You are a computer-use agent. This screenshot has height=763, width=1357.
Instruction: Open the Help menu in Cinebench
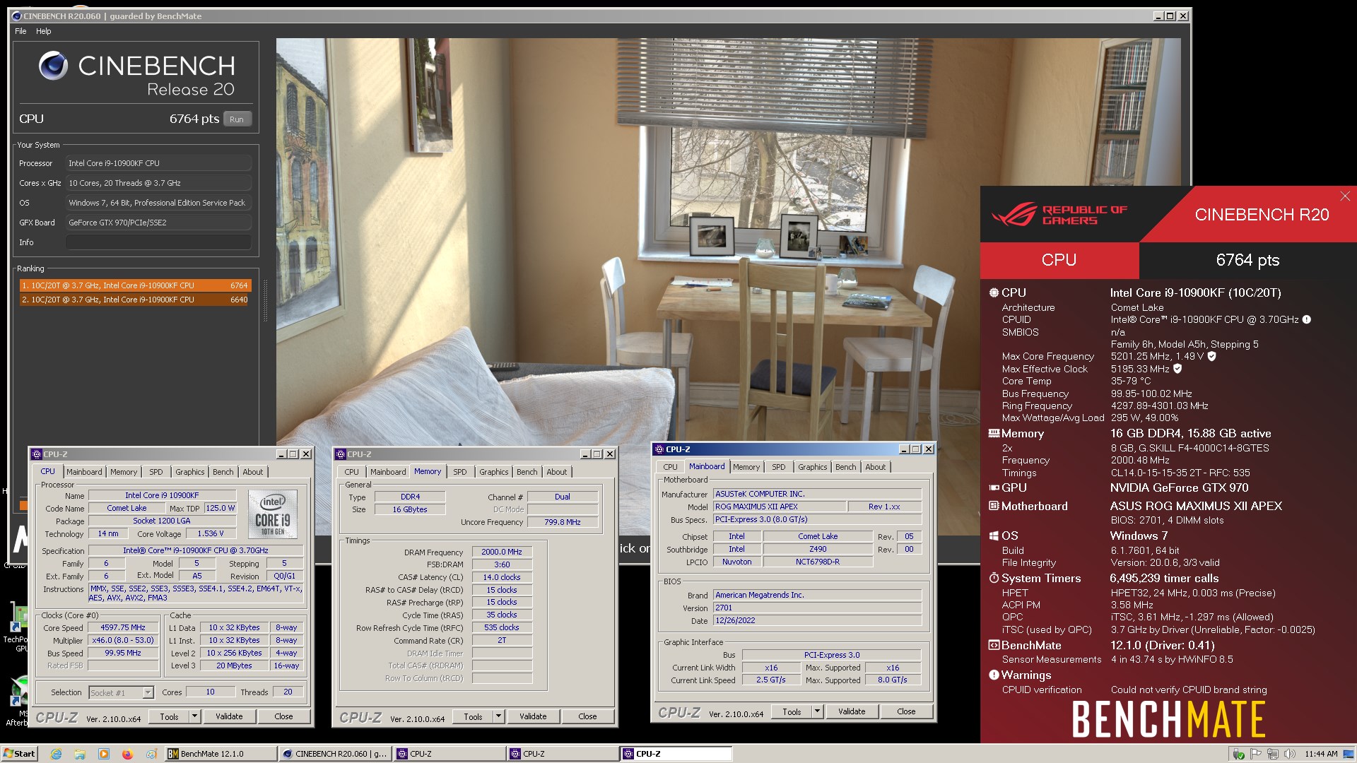pos(43,31)
